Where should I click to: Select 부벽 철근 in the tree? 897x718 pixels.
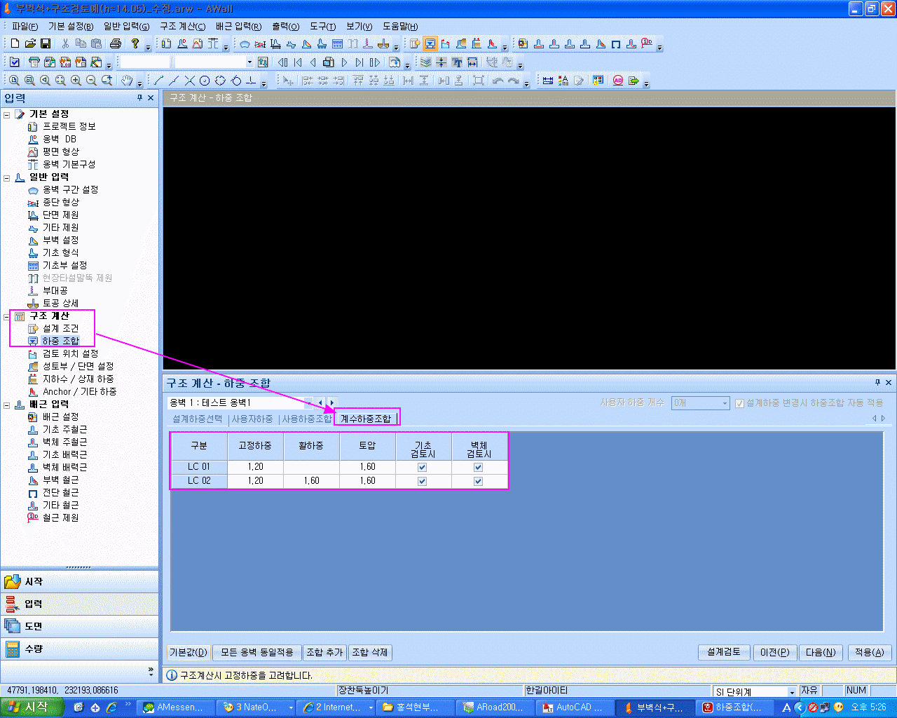[x=61, y=480]
